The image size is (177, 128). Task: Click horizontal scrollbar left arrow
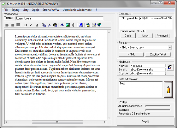coord(6,122)
